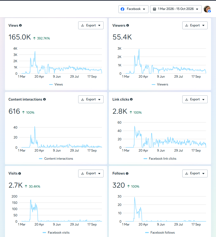Export the Visits chart data
216x237 pixels.
pyautogui.click(x=91, y=173)
